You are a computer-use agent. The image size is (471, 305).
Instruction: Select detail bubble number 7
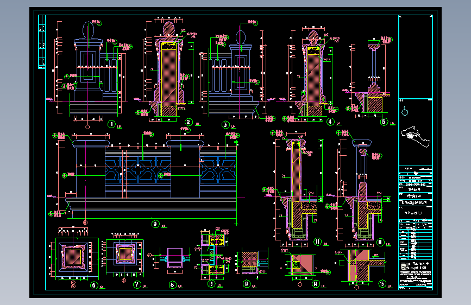click(137, 284)
